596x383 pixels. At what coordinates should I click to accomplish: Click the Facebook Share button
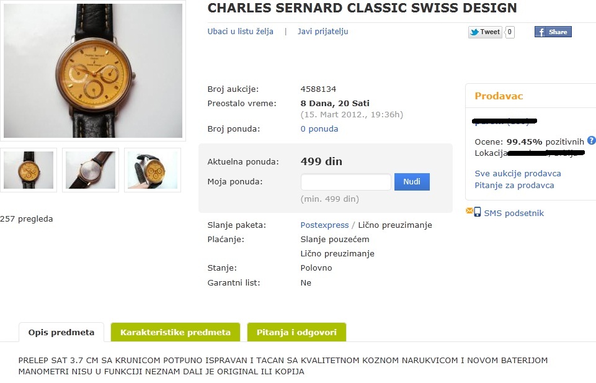coord(553,32)
